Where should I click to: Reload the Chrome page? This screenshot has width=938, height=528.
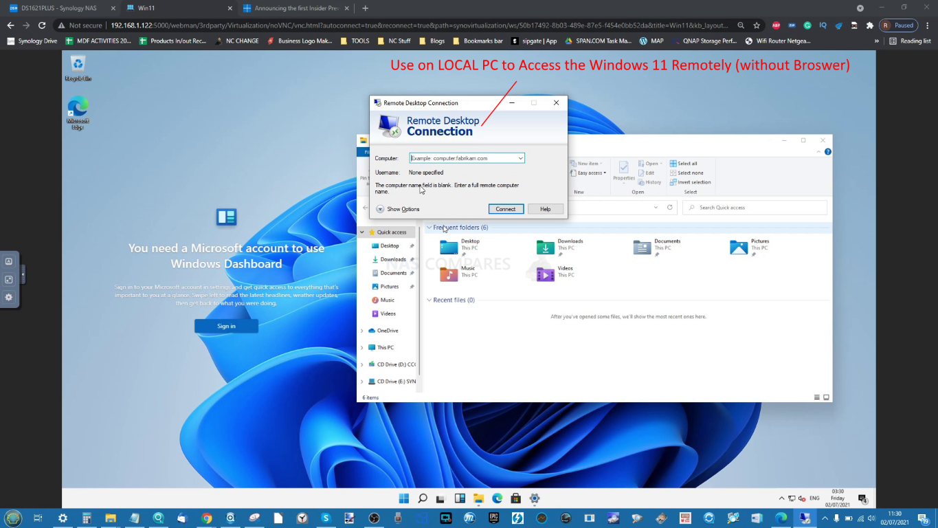pyautogui.click(x=42, y=25)
